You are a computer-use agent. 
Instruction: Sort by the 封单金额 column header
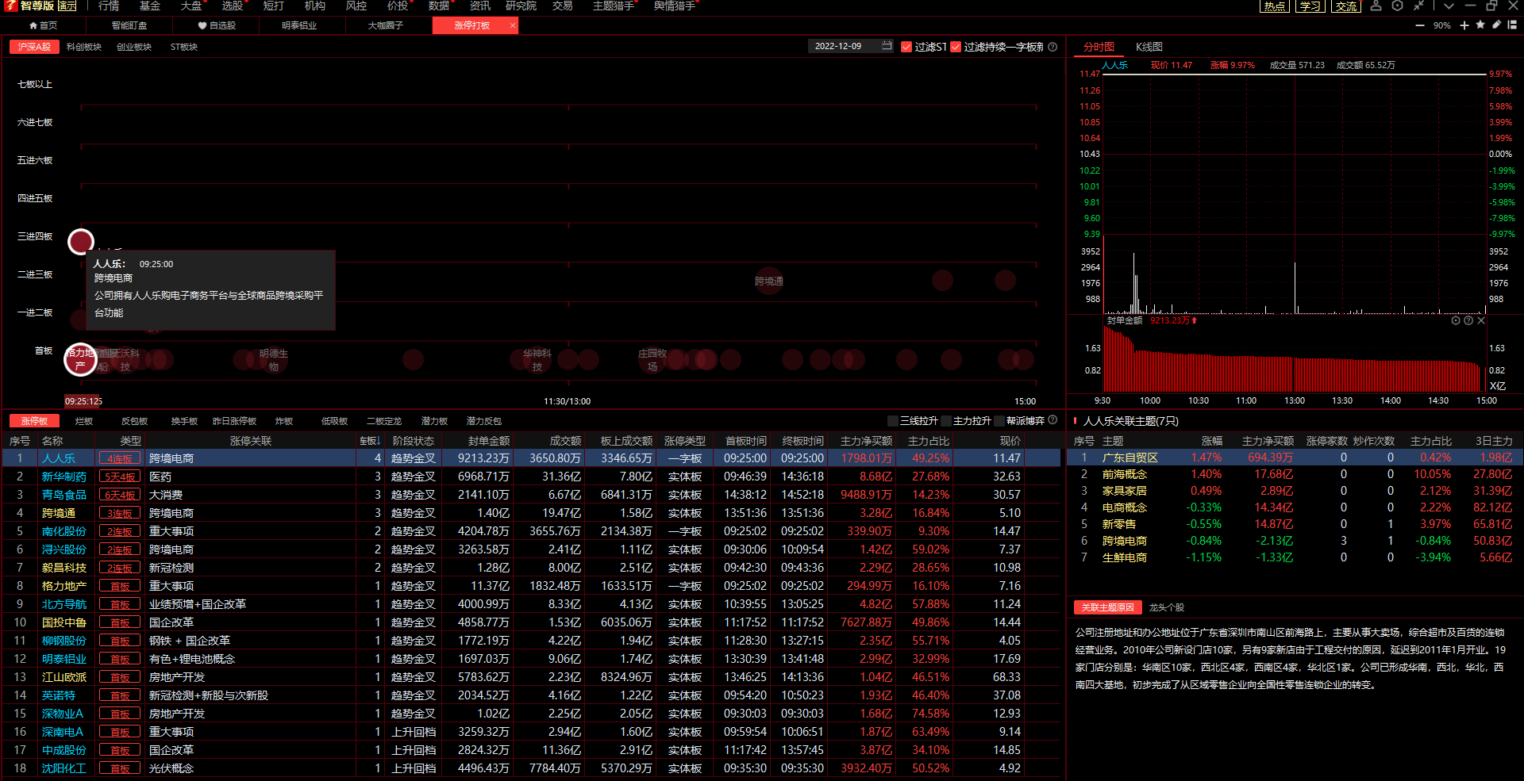coord(488,441)
